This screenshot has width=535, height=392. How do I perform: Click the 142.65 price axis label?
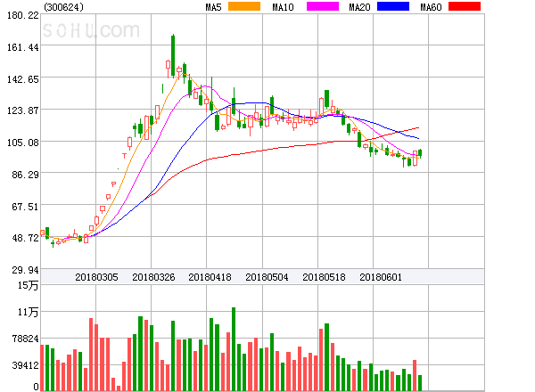point(23,79)
